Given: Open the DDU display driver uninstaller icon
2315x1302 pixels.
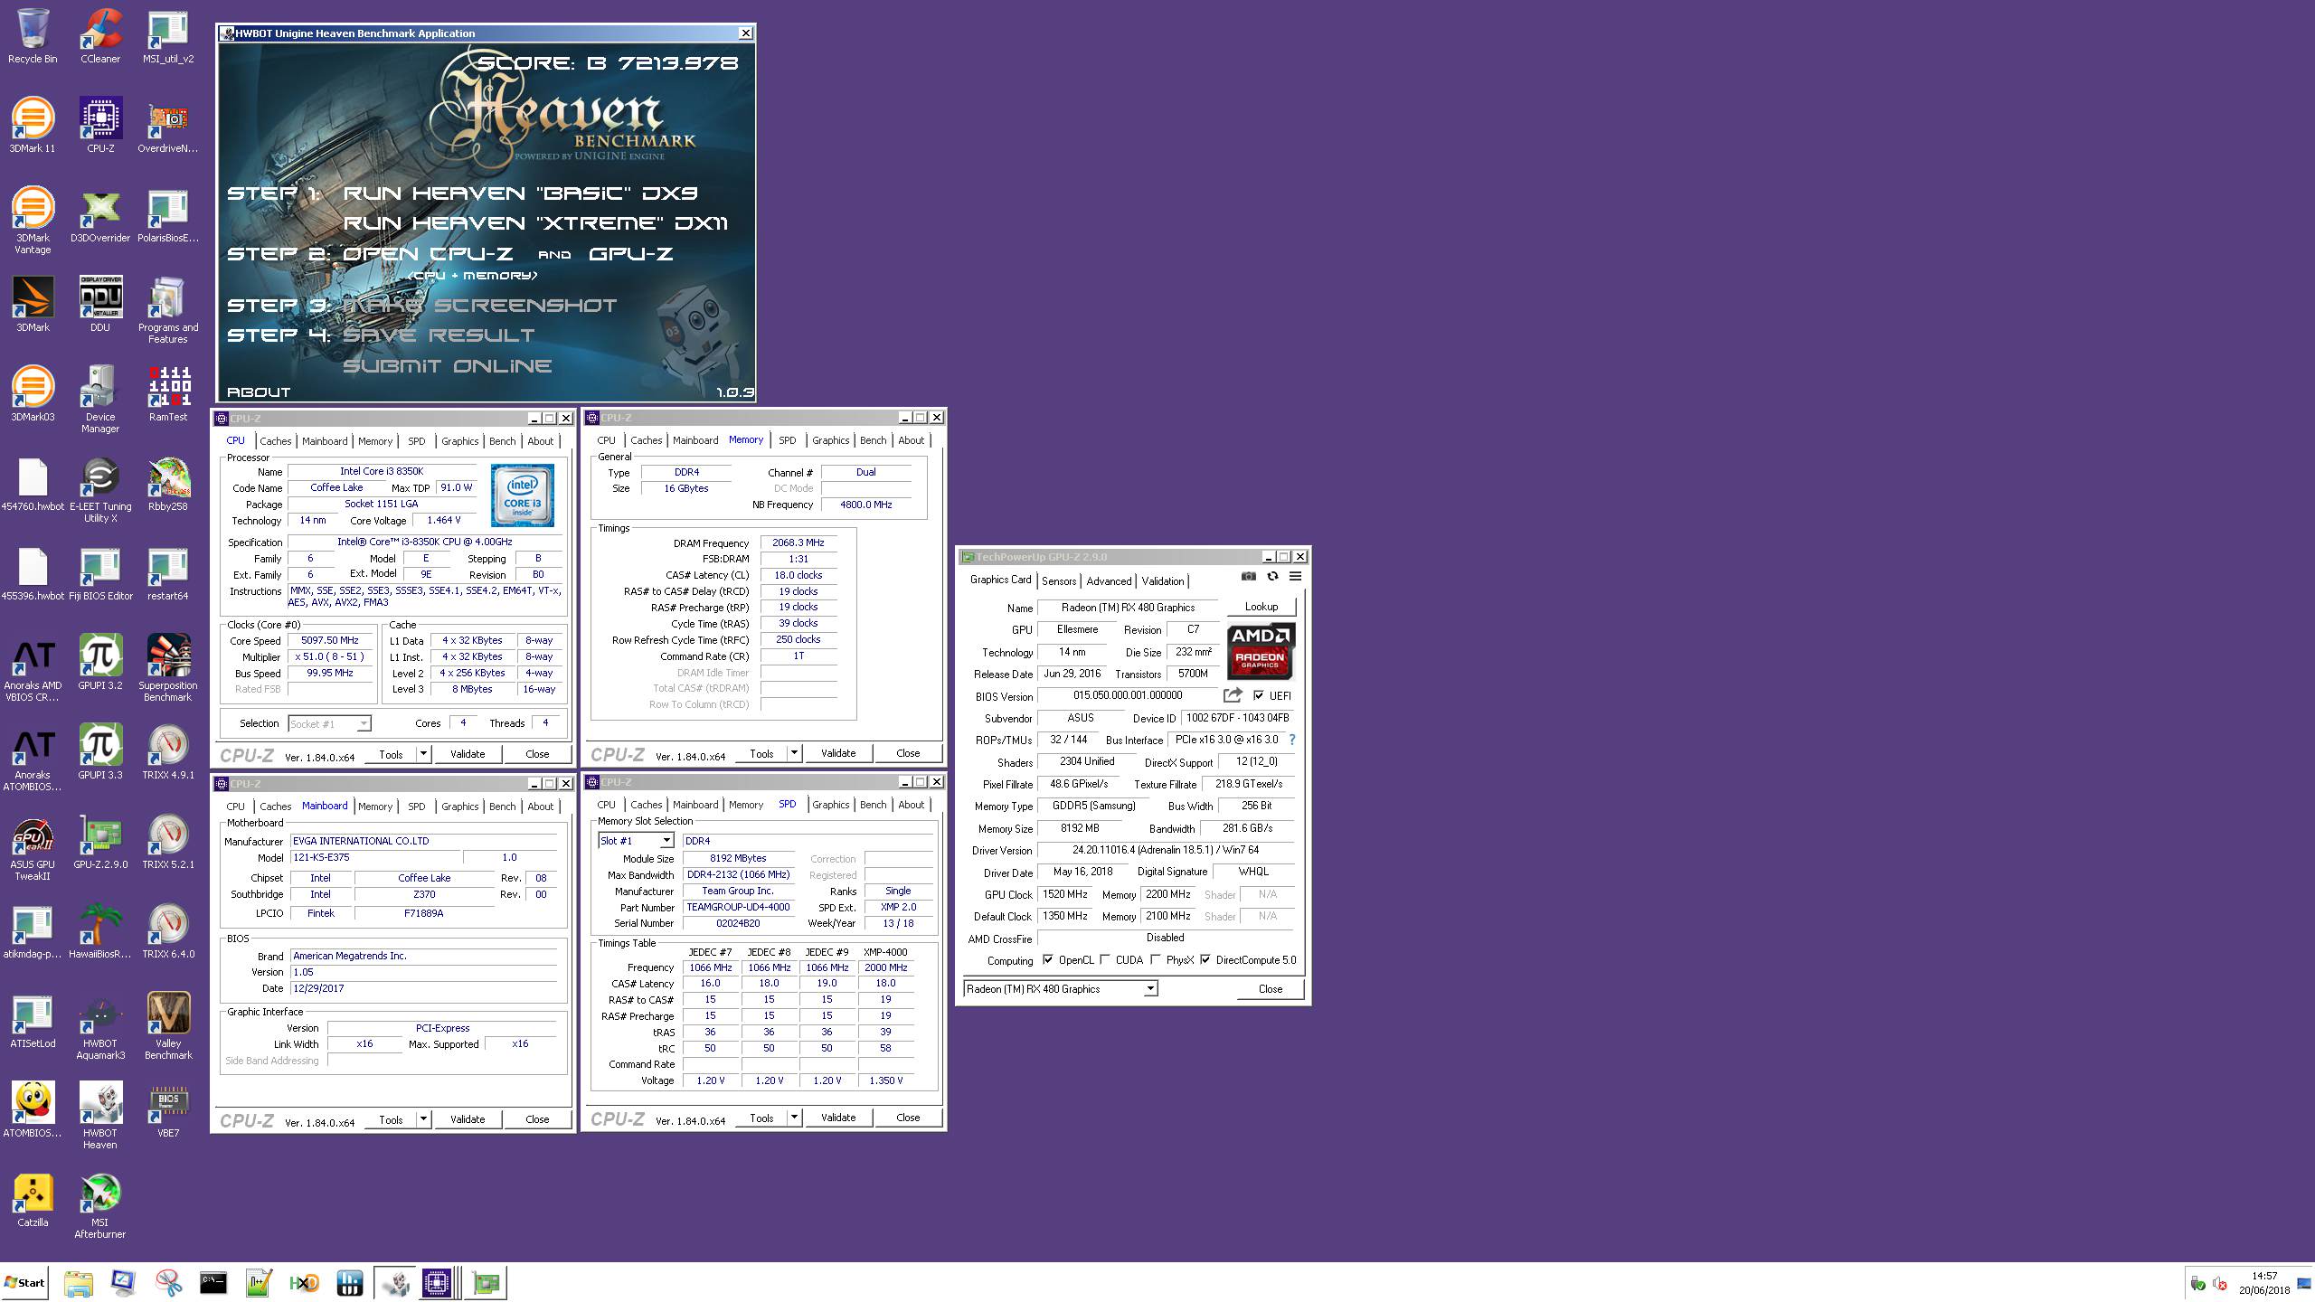Looking at the screenshot, I should 100,304.
